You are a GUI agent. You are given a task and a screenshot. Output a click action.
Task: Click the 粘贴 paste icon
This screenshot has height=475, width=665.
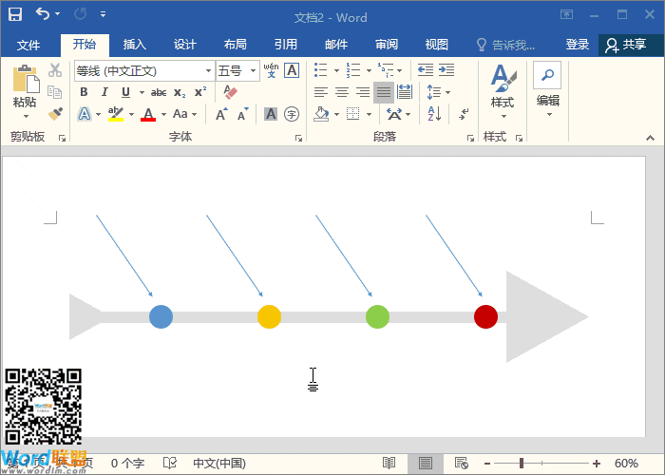point(26,79)
